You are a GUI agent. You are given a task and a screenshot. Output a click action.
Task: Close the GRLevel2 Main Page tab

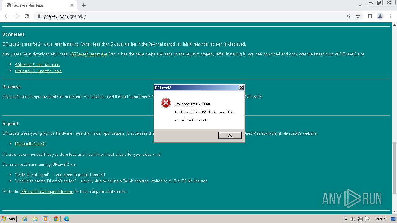pos(72,5)
